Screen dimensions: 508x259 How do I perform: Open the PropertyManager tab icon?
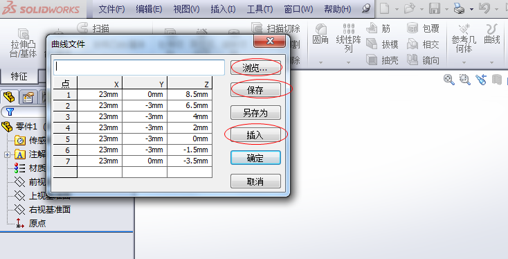pos(28,97)
